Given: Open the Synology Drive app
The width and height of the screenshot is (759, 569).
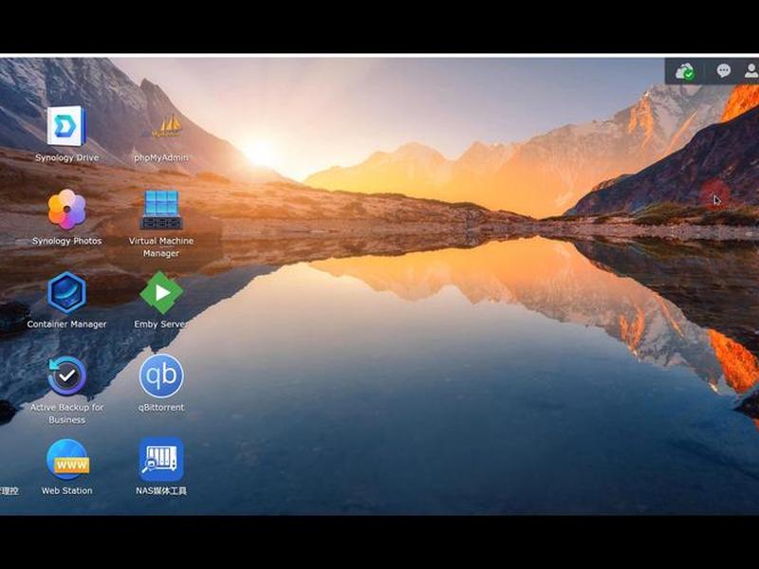Looking at the screenshot, I should [66, 126].
